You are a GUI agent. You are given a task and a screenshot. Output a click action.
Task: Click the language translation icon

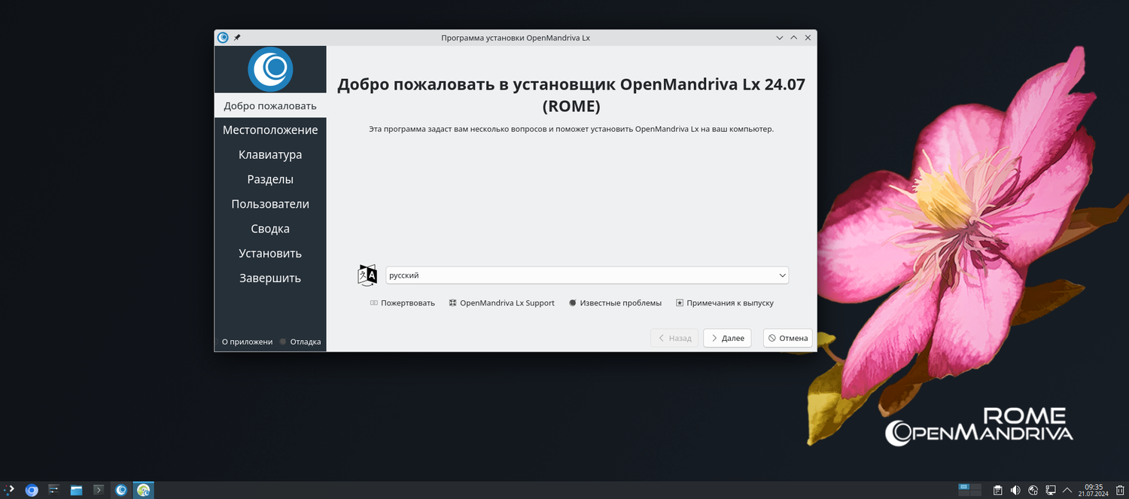pos(367,275)
